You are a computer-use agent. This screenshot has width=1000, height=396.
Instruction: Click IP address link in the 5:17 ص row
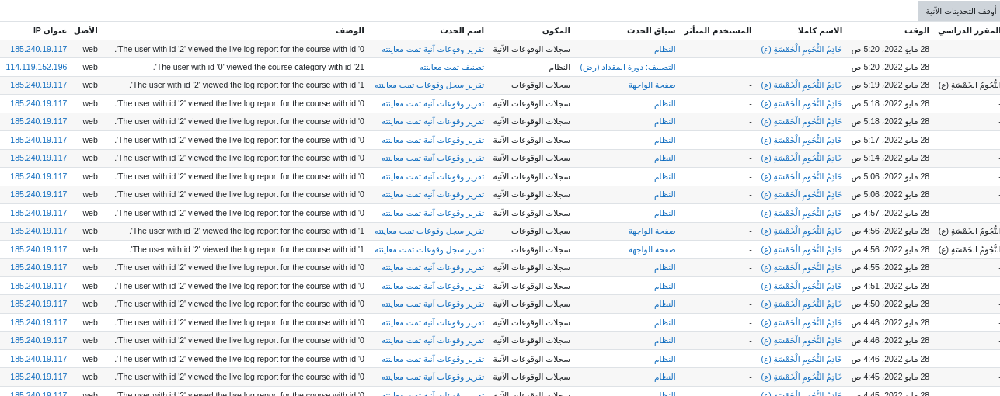click(x=39, y=140)
